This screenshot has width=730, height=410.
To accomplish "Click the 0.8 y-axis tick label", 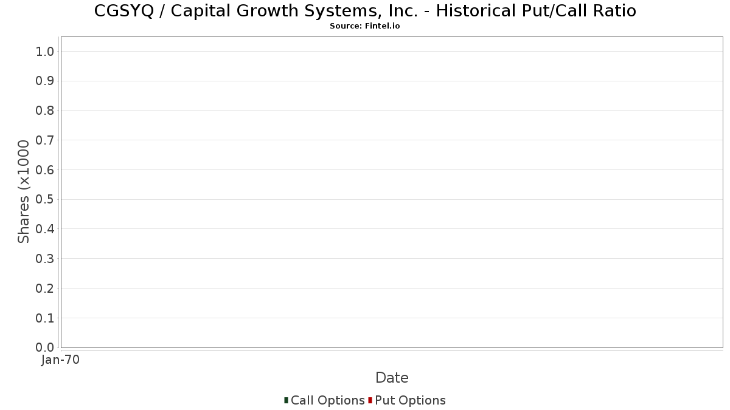I will coord(45,111).
